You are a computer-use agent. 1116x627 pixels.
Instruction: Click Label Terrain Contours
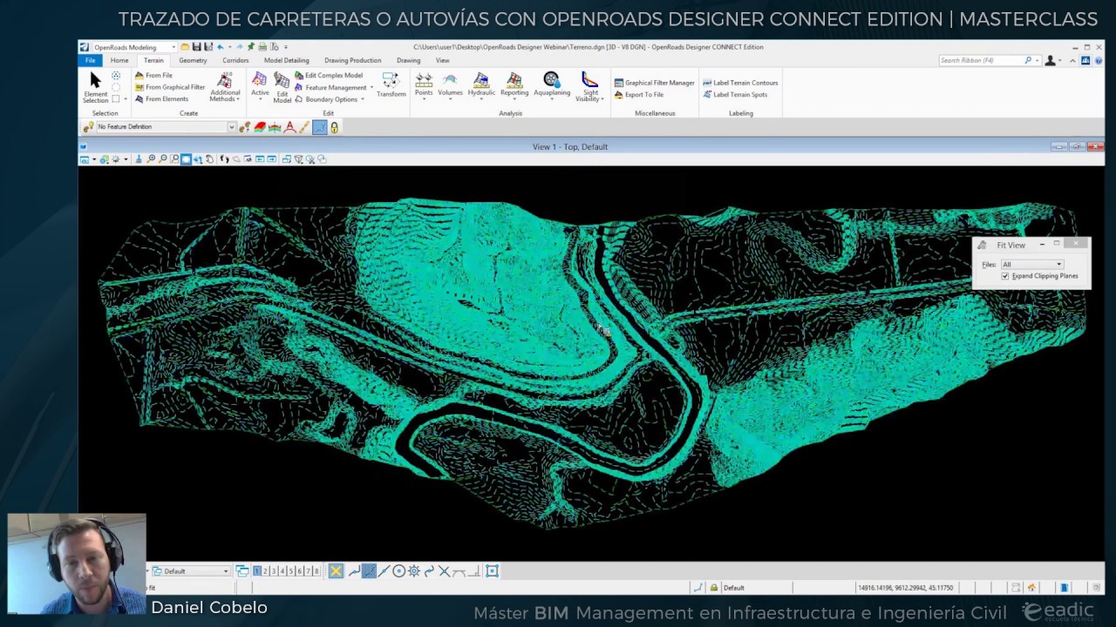[740, 83]
